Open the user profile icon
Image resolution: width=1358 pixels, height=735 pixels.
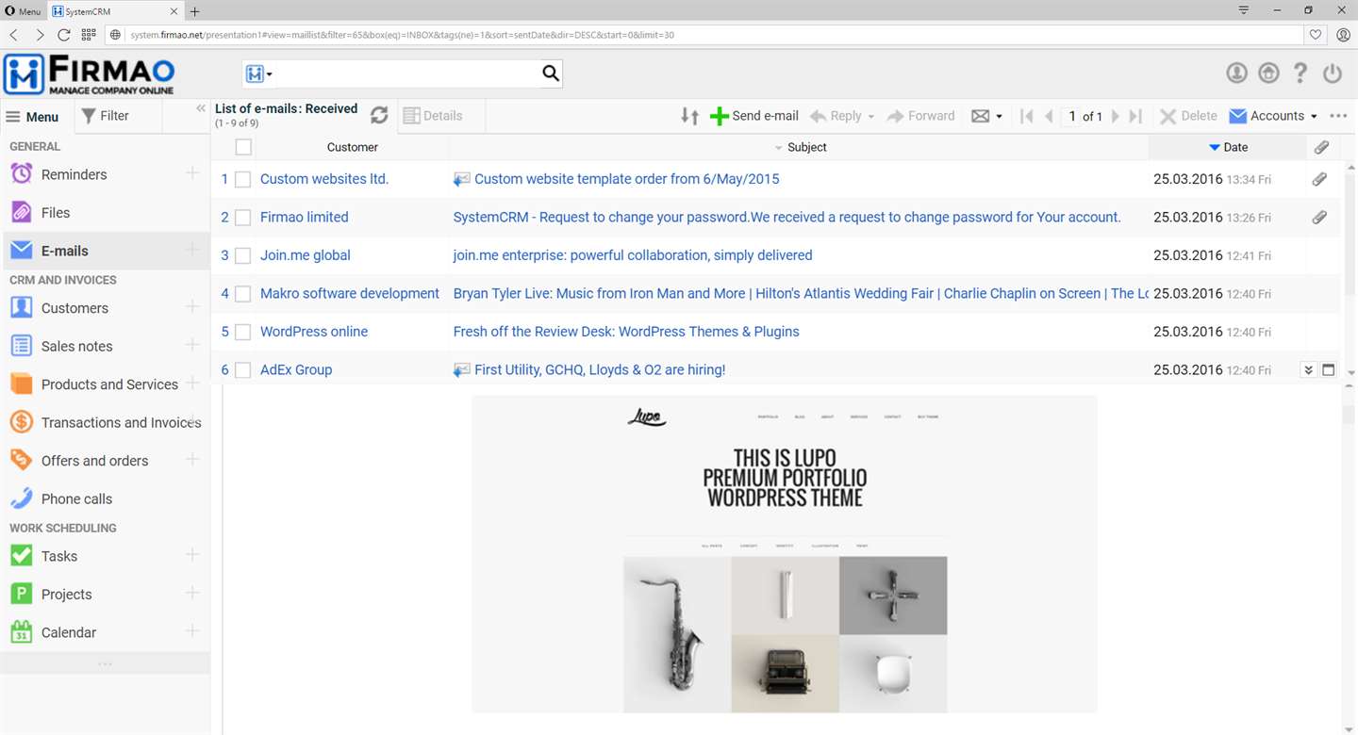point(1236,73)
